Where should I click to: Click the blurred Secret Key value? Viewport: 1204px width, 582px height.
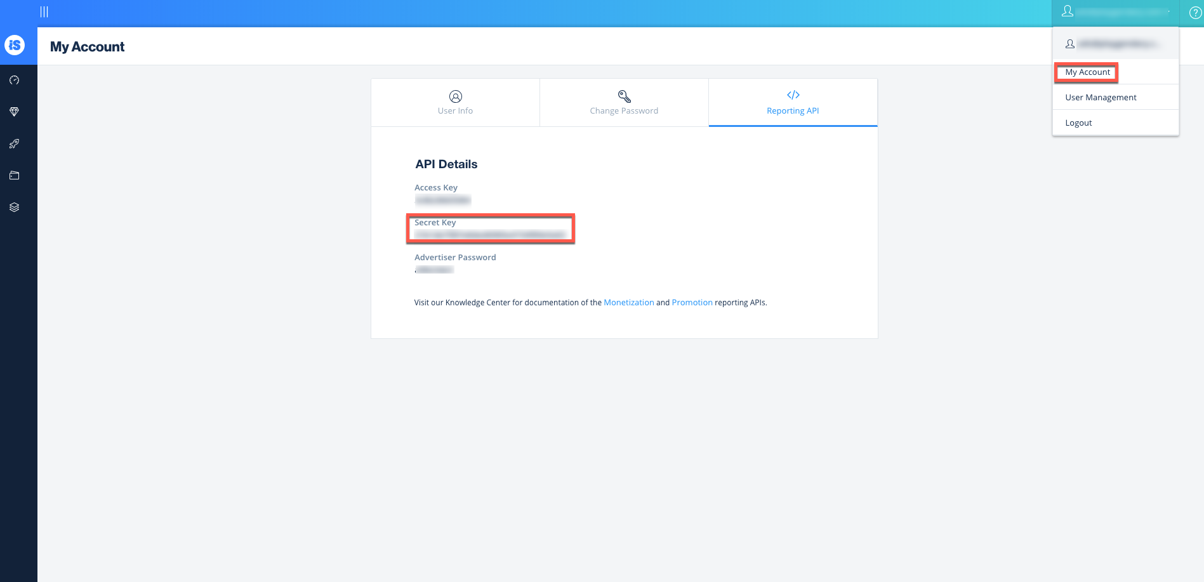[489, 235]
